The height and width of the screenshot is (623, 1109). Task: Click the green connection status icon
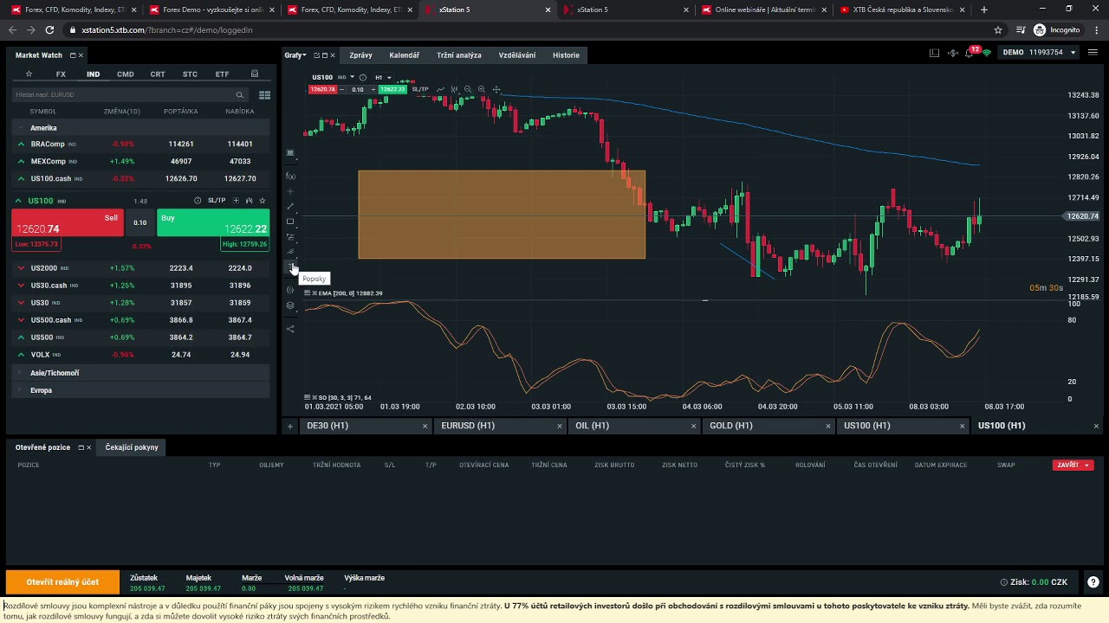(986, 53)
